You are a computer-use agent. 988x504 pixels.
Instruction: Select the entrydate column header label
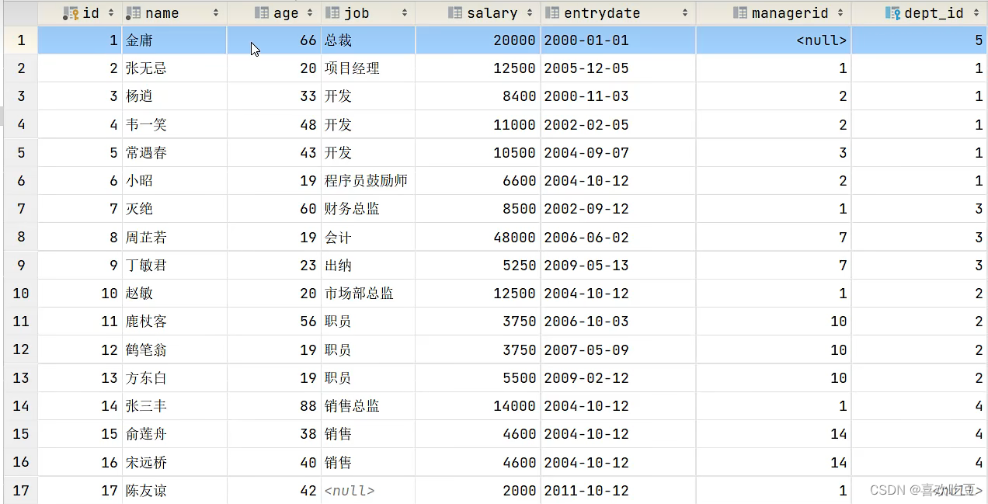[603, 13]
